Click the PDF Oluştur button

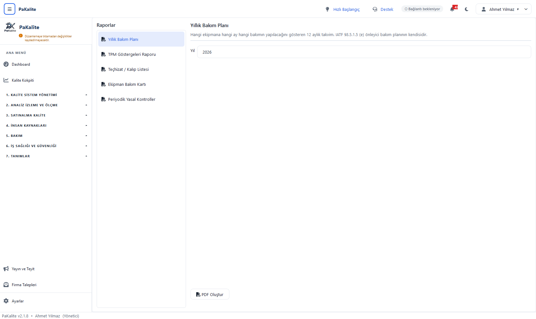pos(210,294)
